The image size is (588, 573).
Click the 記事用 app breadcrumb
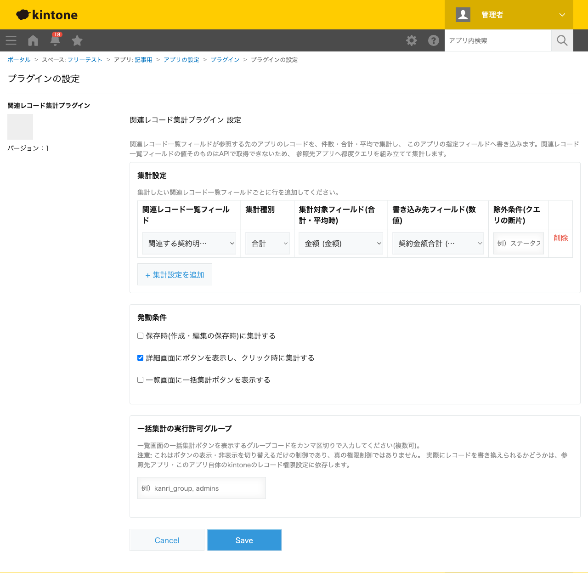point(143,60)
